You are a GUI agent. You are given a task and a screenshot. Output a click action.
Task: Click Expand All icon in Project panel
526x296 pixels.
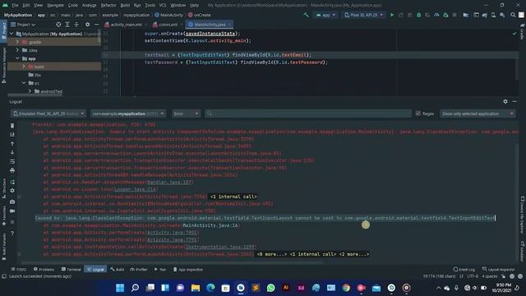[x=67, y=25]
